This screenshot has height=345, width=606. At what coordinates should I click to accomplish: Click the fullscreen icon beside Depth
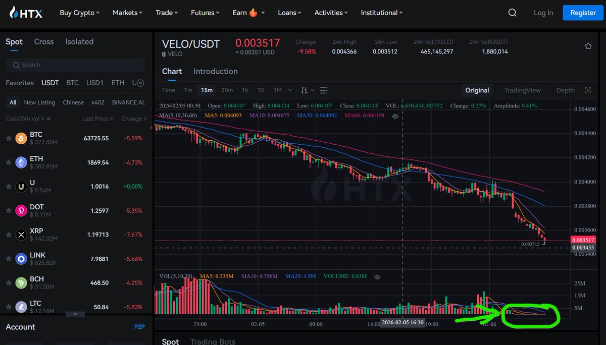tap(588, 90)
